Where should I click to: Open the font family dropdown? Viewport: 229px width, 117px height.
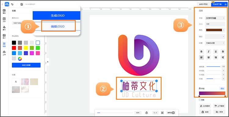(x=215, y=18)
